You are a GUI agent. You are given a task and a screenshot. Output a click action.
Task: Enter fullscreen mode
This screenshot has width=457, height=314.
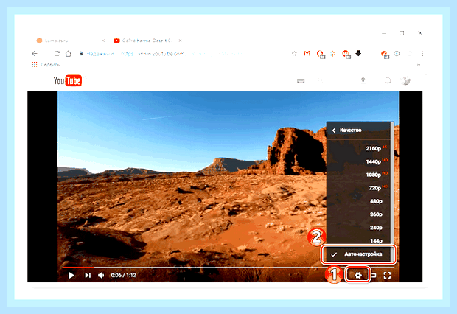(x=387, y=275)
